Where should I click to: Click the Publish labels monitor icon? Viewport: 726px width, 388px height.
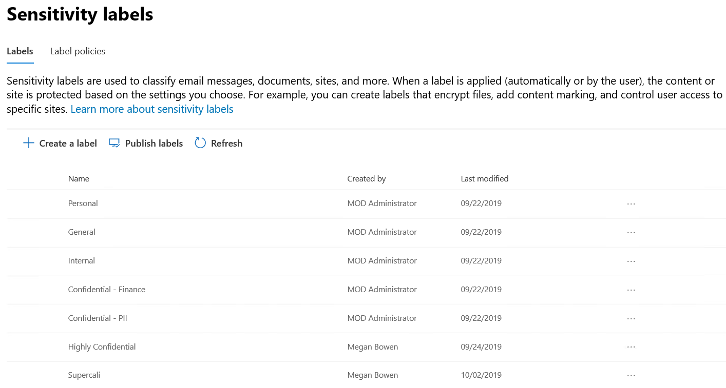pyautogui.click(x=114, y=143)
